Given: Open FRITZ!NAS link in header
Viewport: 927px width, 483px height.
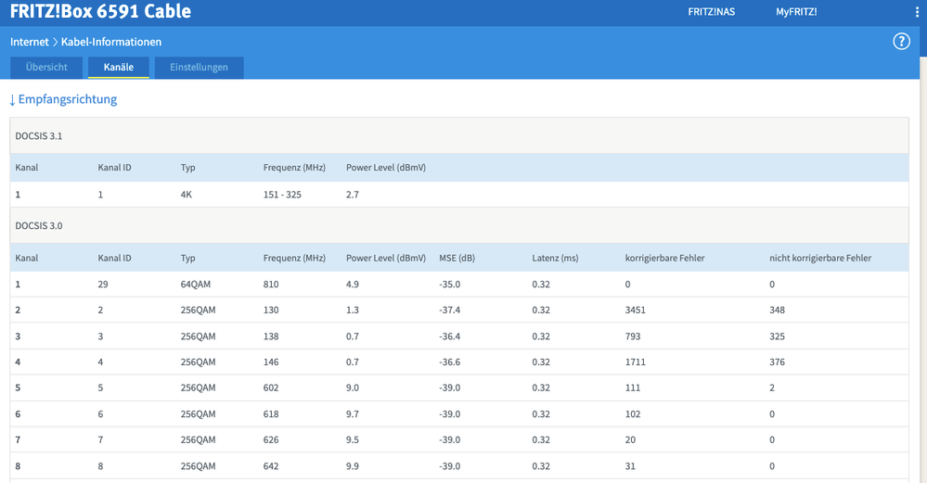Looking at the screenshot, I should (x=711, y=12).
